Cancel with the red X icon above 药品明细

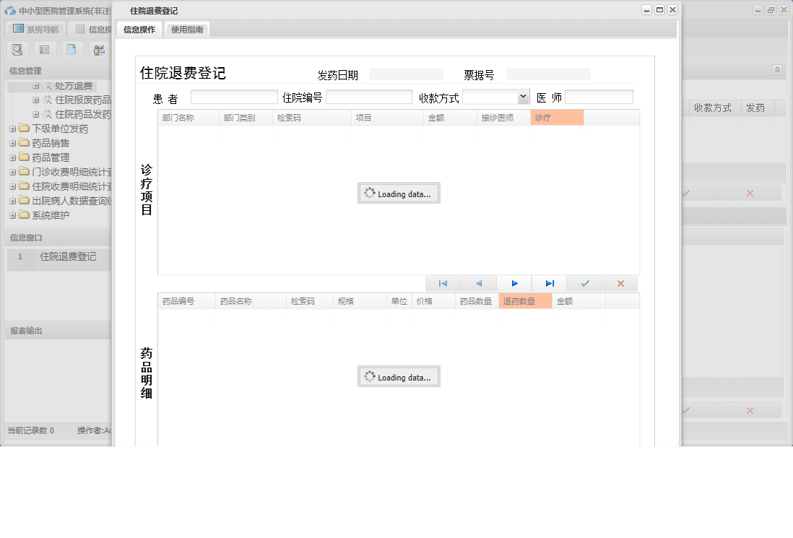pyautogui.click(x=620, y=283)
